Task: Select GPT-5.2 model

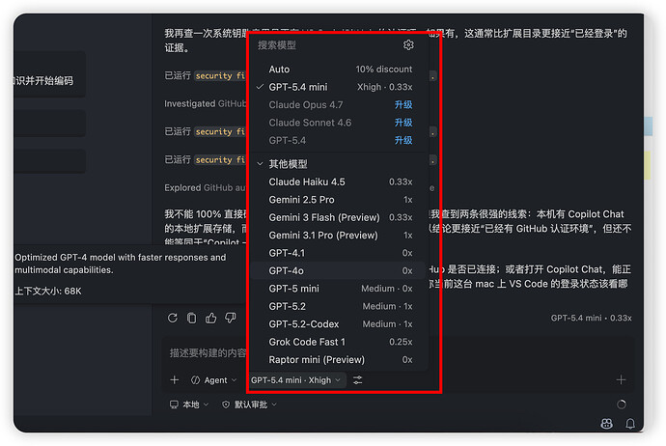Action: 339,306
